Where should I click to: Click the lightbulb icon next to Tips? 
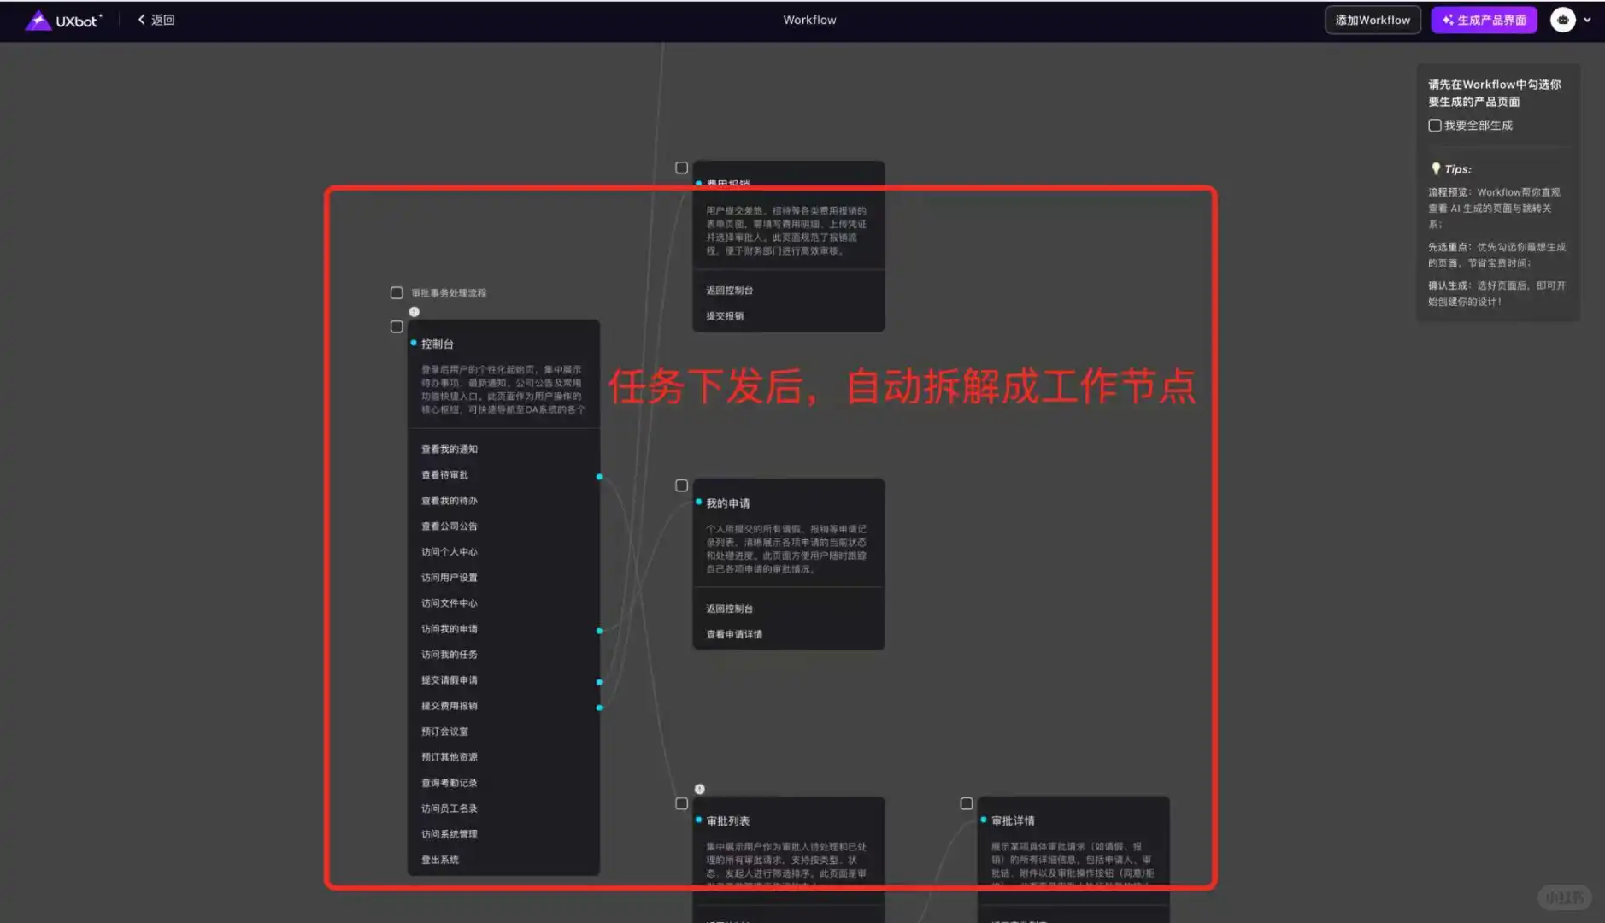point(1433,168)
